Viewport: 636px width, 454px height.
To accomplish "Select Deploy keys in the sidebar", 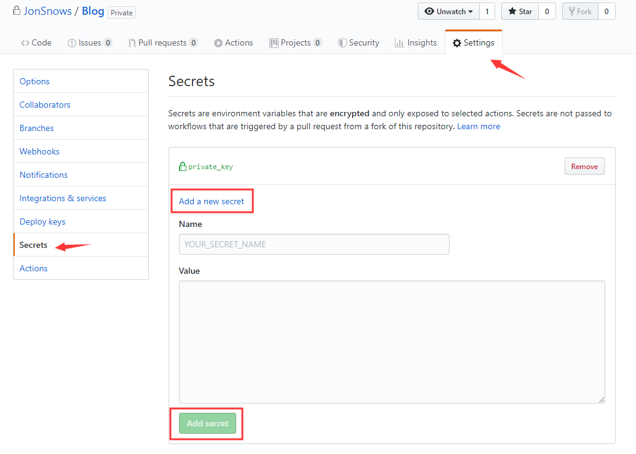I will pos(42,221).
